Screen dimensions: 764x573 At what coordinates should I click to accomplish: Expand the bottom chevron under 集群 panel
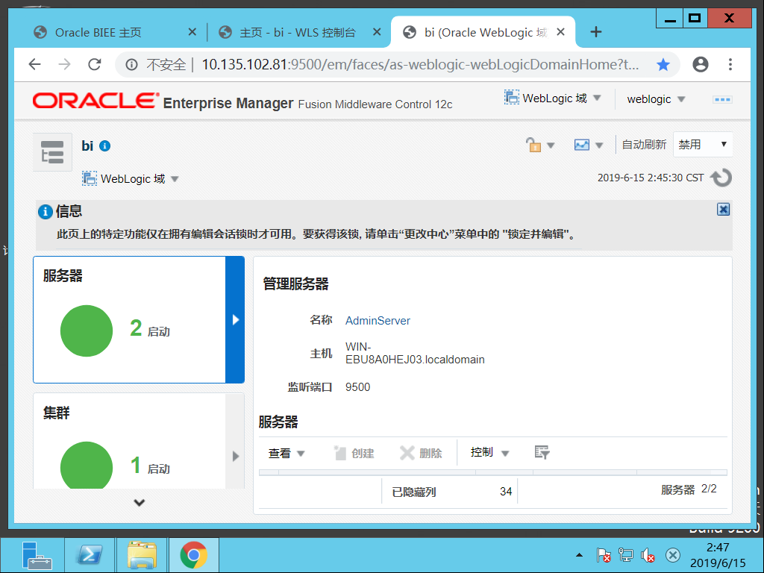[139, 502]
